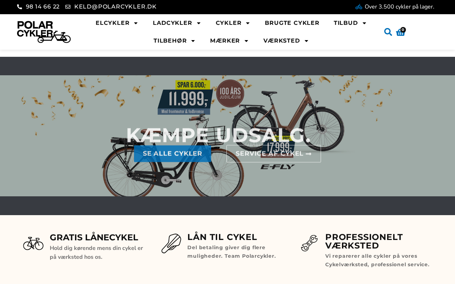Image resolution: width=455 pixels, height=284 pixels.
Task: Click the saddle icon beside Lån til cykel
Action: (171, 244)
